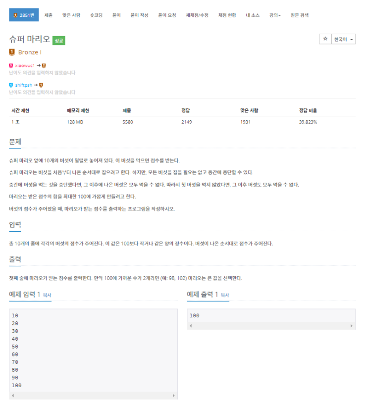The image size is (368, 404).
Task: Open the 제출 submit tab
Action: tap(48, 15)
